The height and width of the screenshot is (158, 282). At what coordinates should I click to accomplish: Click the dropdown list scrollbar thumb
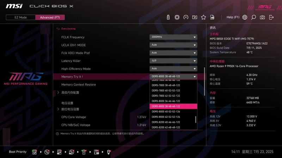(196, 120)
